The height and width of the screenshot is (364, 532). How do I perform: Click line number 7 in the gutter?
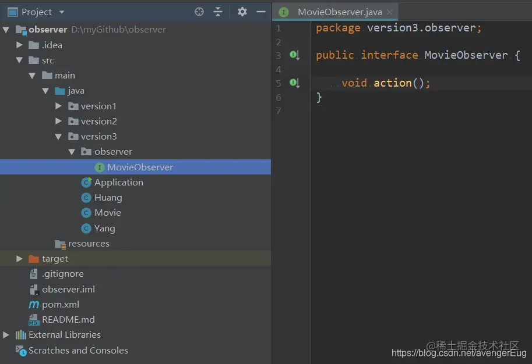tap(279, 110)
